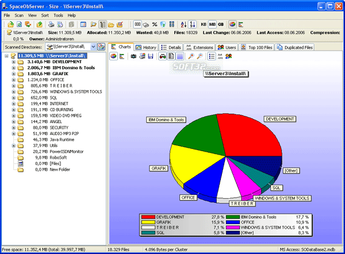Open the Tools menu
Viewport: 345px width, 254px height.
(x=58, y=16)
